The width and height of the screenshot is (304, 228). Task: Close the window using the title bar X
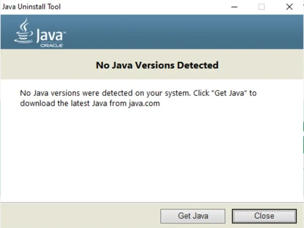tap(290, 7)
